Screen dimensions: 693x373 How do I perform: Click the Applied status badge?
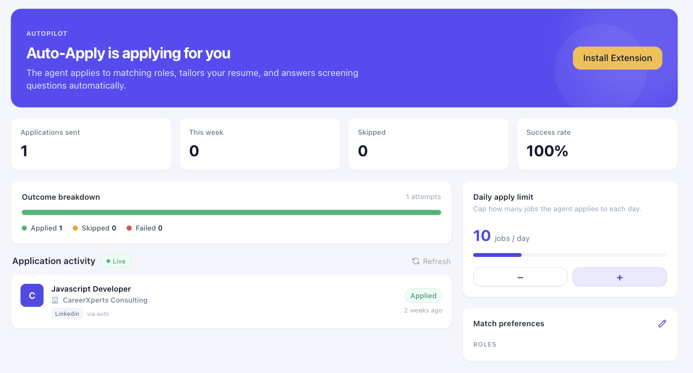click(423, 295)
